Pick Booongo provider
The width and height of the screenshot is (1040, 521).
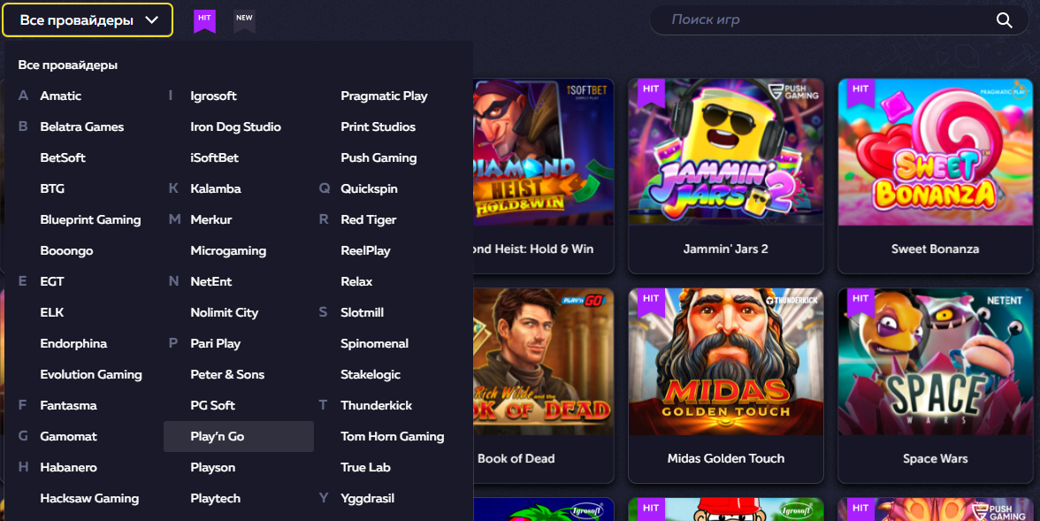coord(66,251)
